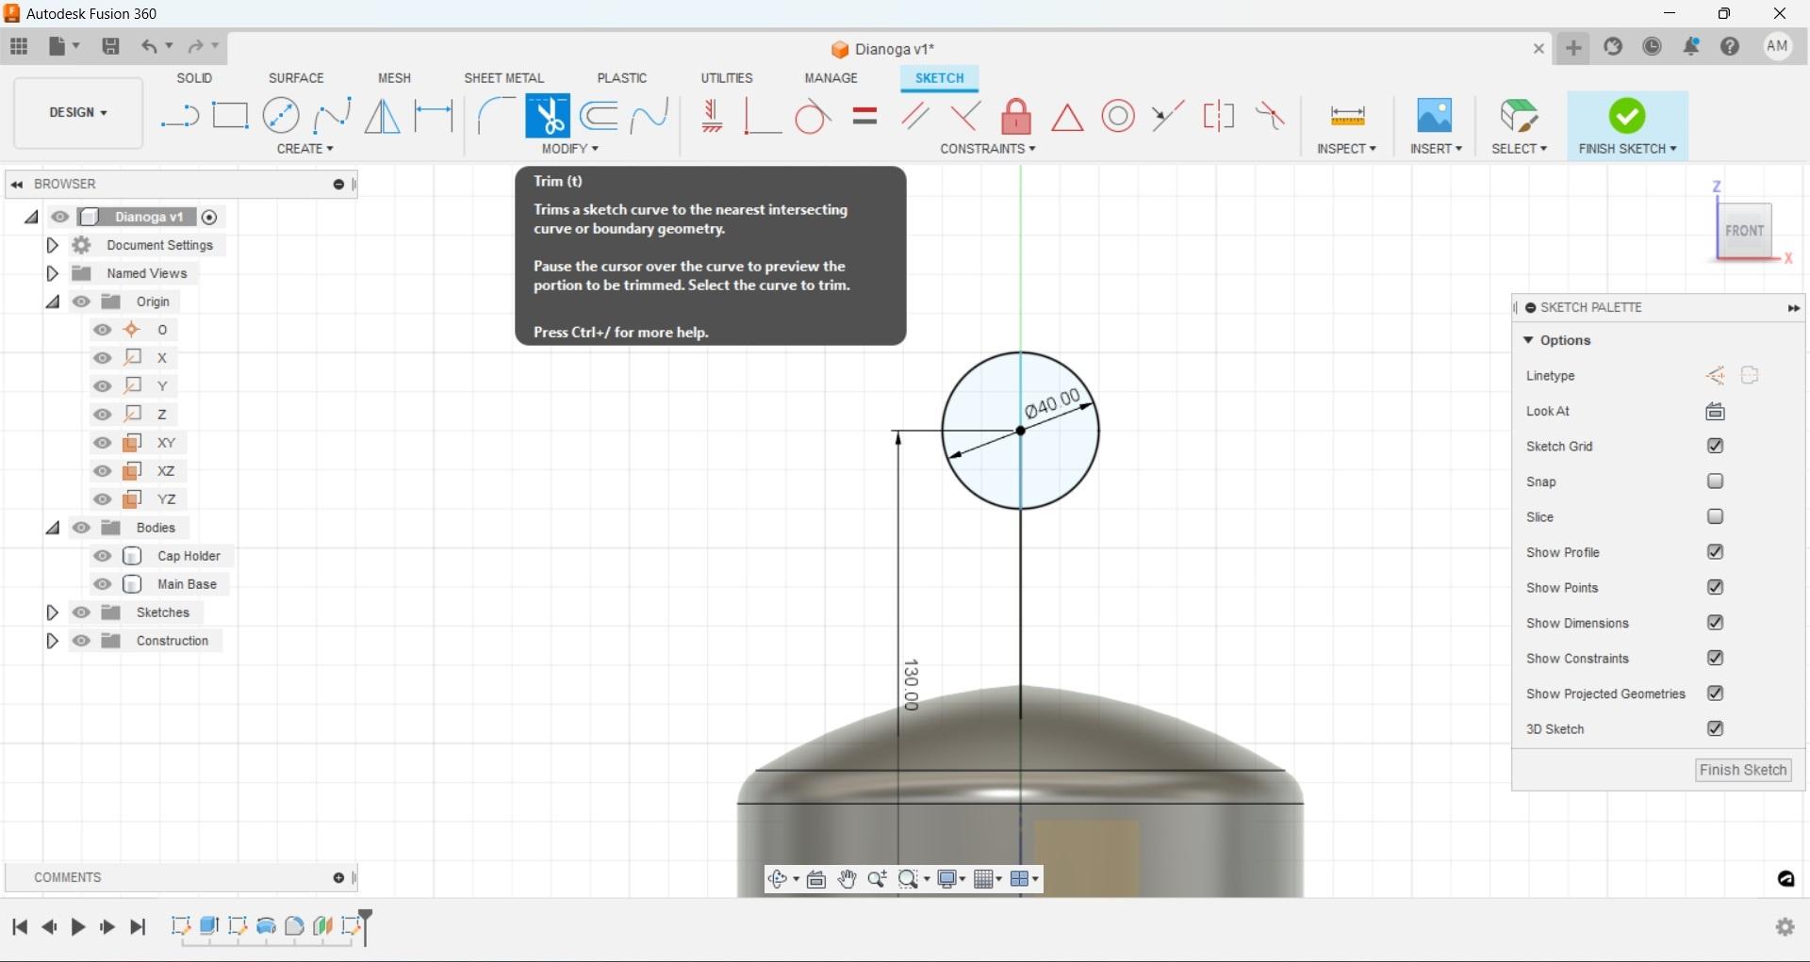This screenshot has width=1810, height=962.
Task: Apply the Fix/Unfix lock constraint
Action: coord(1016,117)
